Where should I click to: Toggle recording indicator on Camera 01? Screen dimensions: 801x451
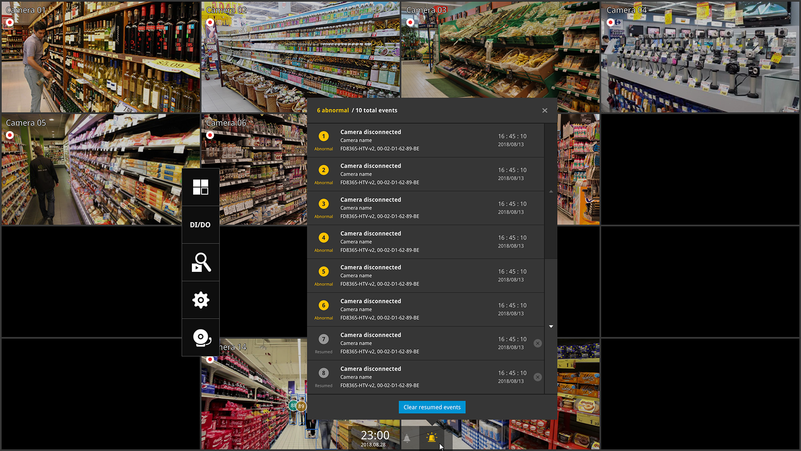point(10,23)
